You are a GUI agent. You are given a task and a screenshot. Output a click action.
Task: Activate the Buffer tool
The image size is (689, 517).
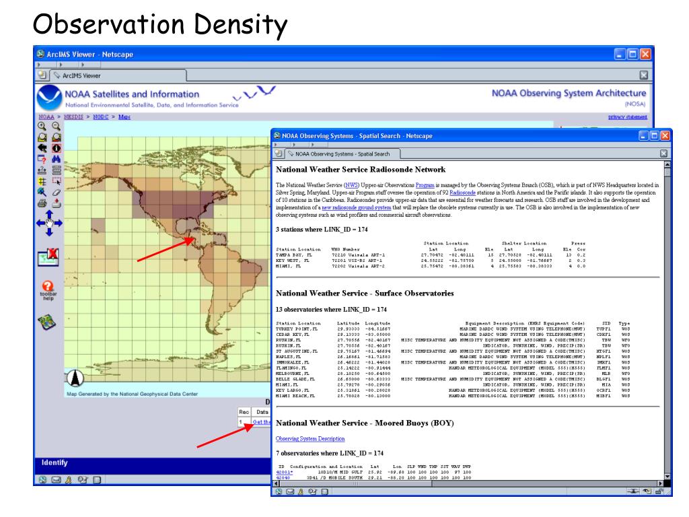point(42,181)
